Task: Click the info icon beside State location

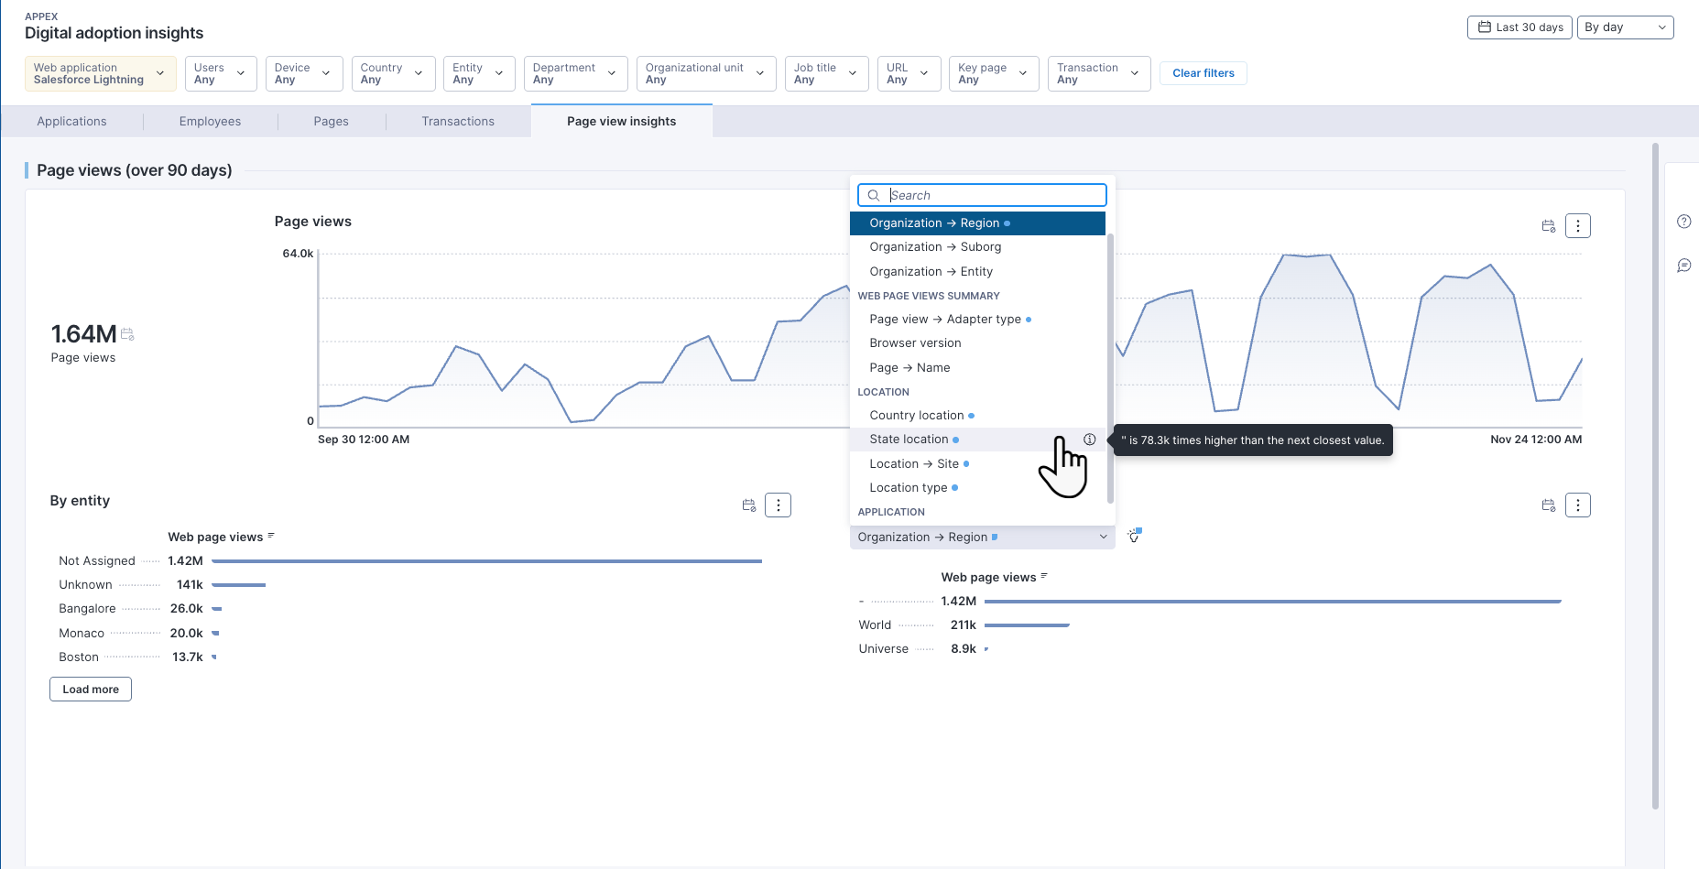Action: [1089, 440]
